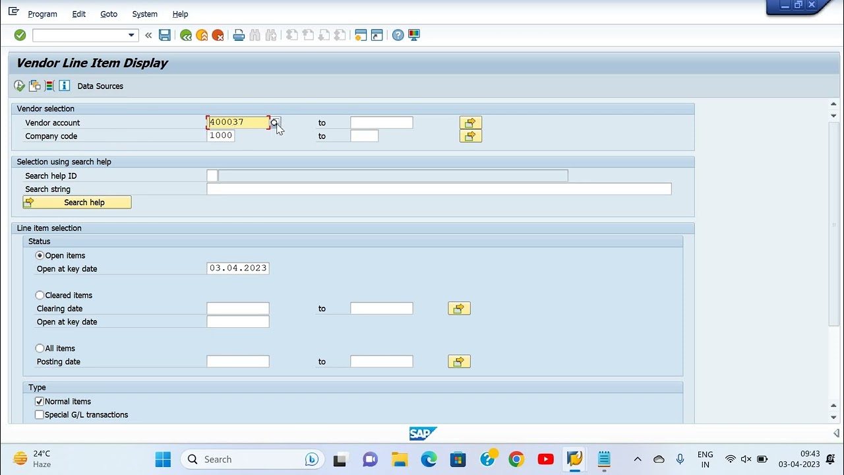This screenshot has height=475, width=844.
Task: Open multiple selection for Company code
Action: [x=470, y=136]
